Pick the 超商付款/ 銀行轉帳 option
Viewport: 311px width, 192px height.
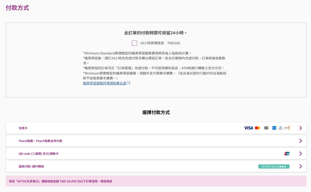[x=156, y=166]
